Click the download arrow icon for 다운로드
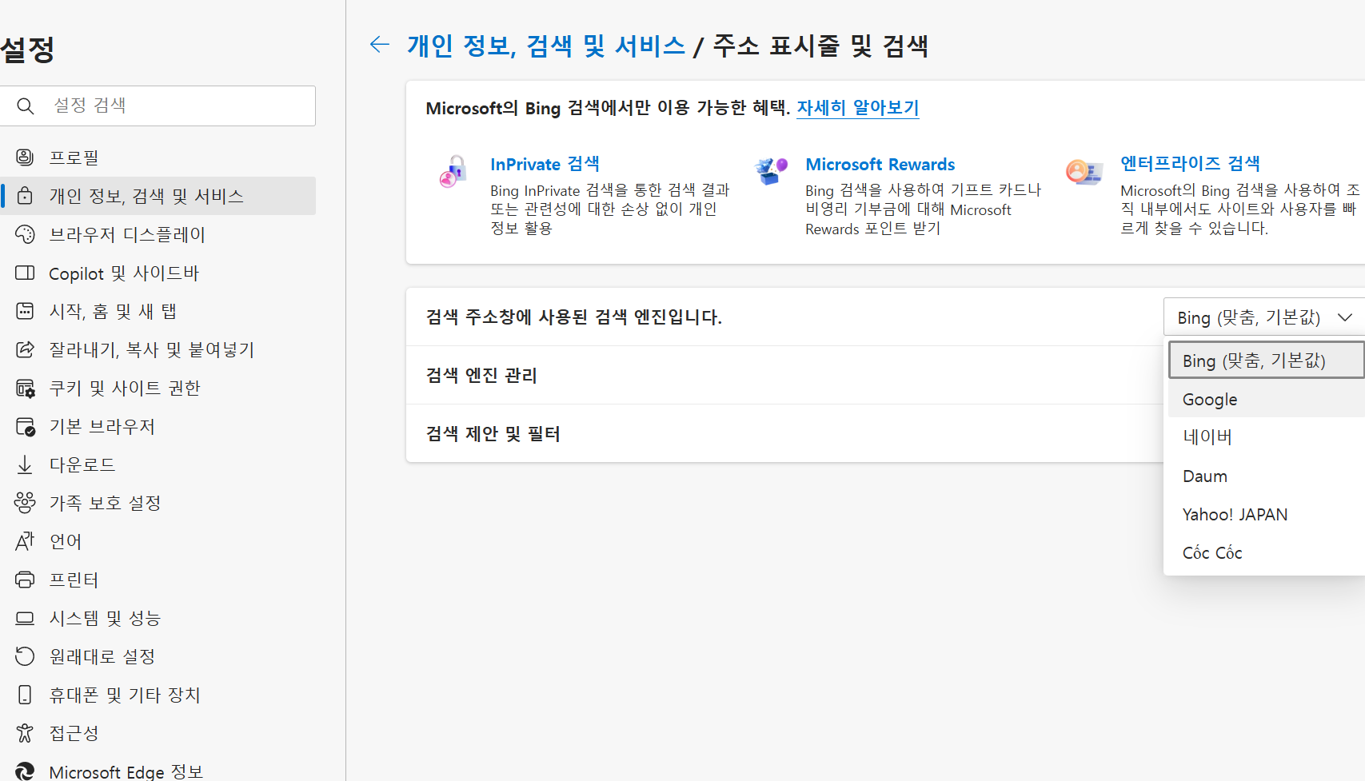Image resolution: width=1365 pixels, height=781 pixels. [25, 464]
